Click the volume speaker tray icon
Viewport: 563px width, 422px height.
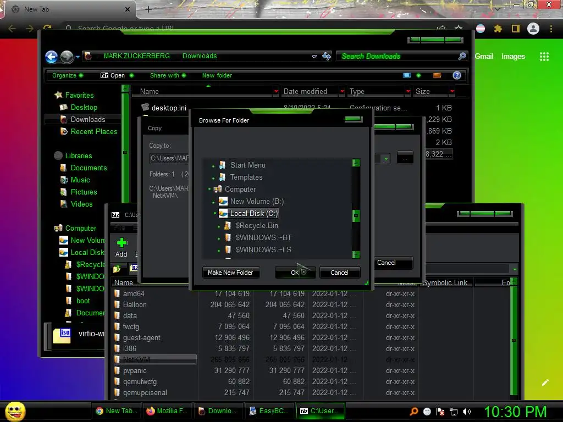[467, 412]
